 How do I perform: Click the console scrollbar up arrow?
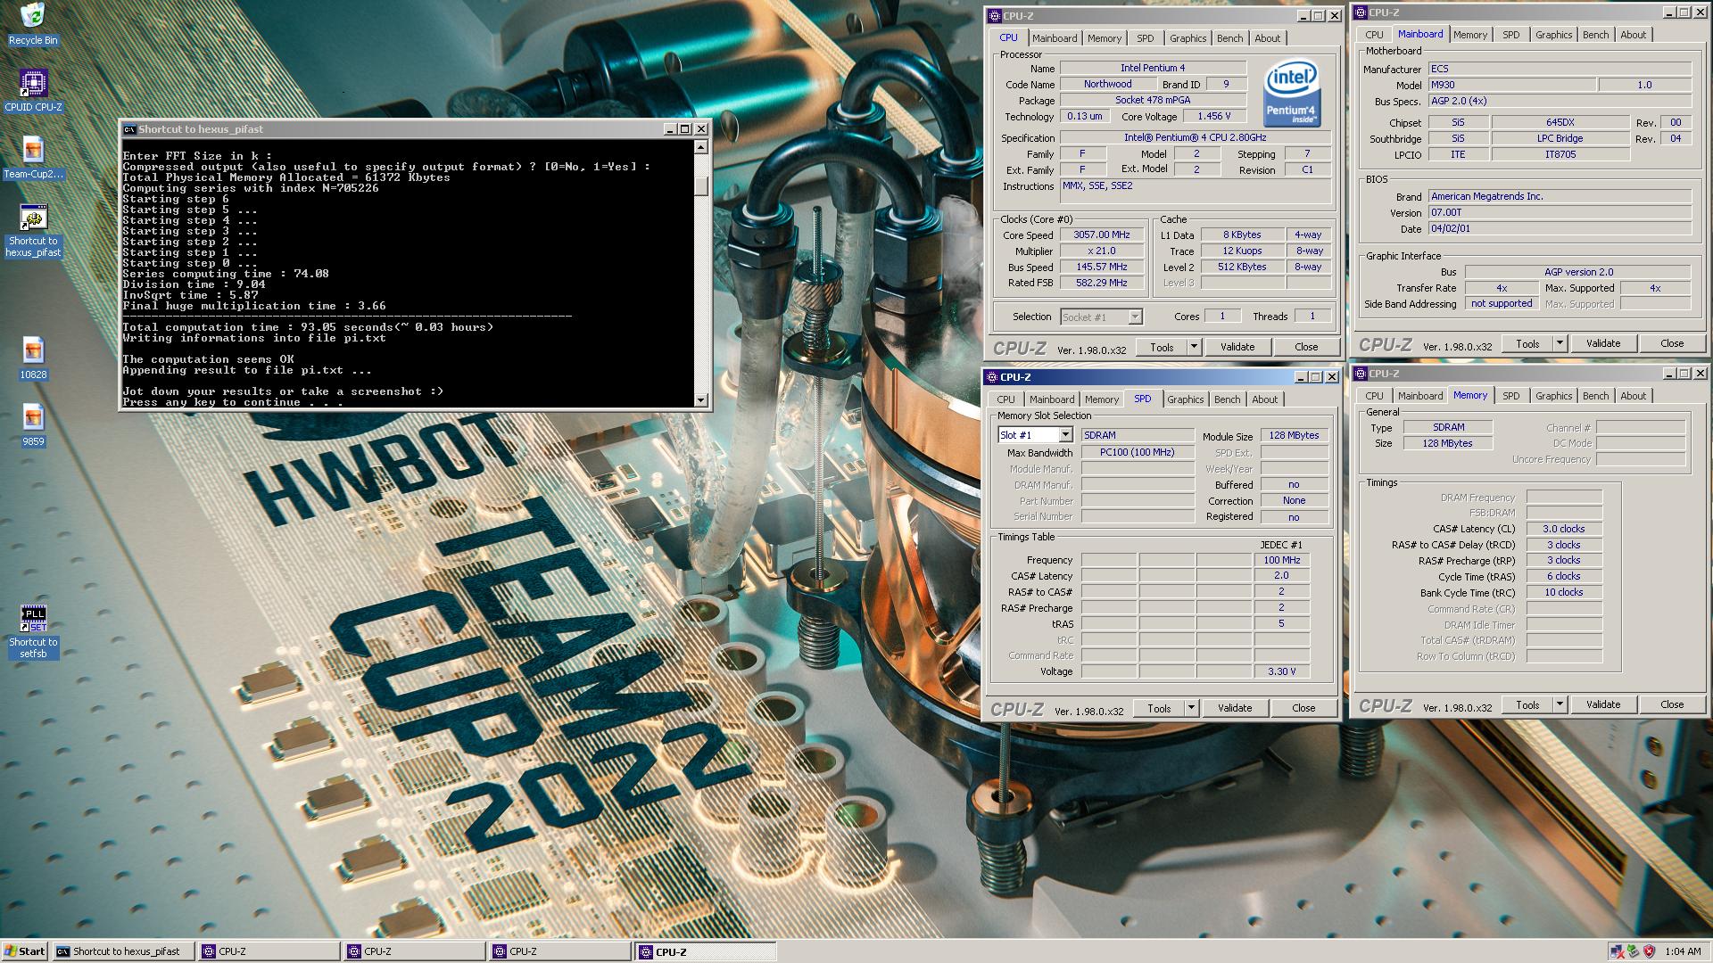[701, 148]
